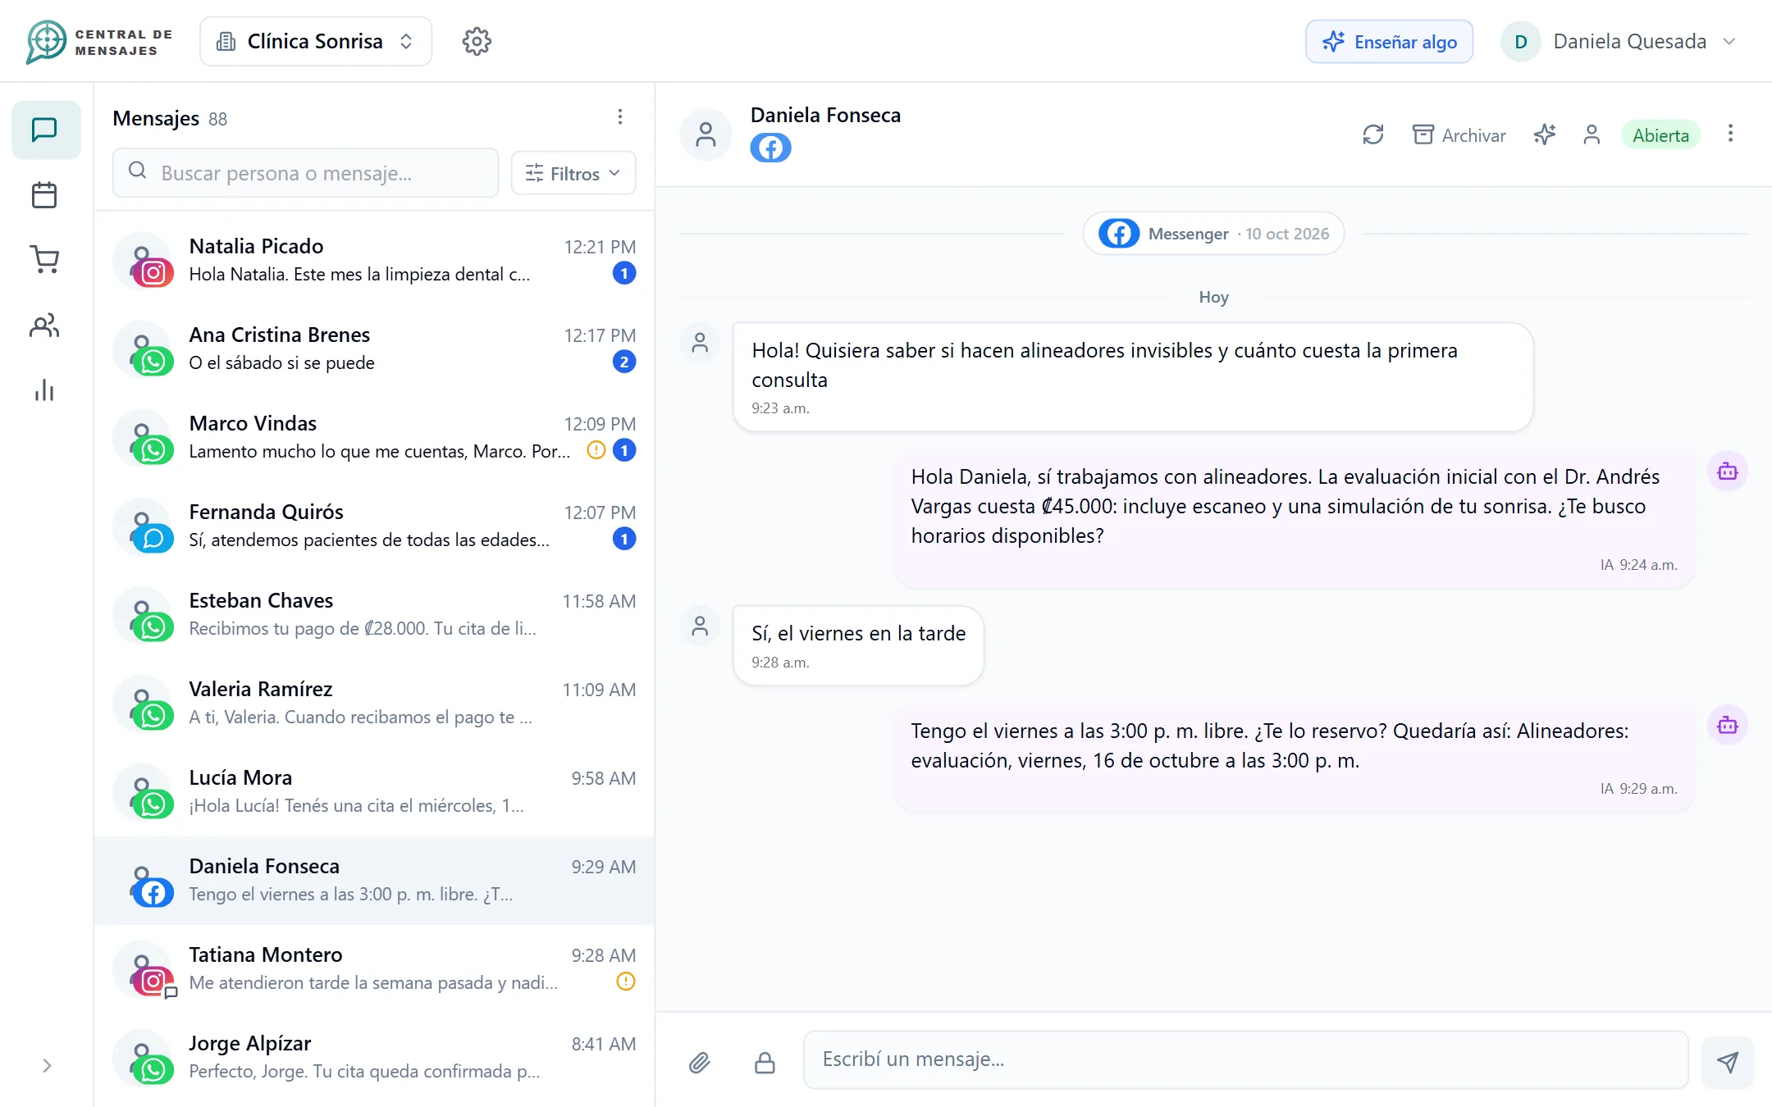Click the search person or message field

(305, 173)
